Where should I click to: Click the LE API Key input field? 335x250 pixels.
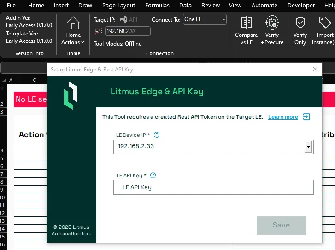point(213,187)
